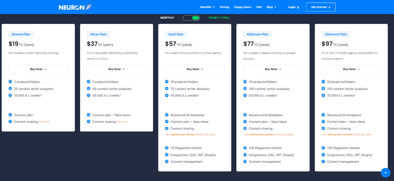394x181 pixels.
Task: Click the checkmark beside 25 projects/folders
Action: pyautogui.click(x=245, y=82)
